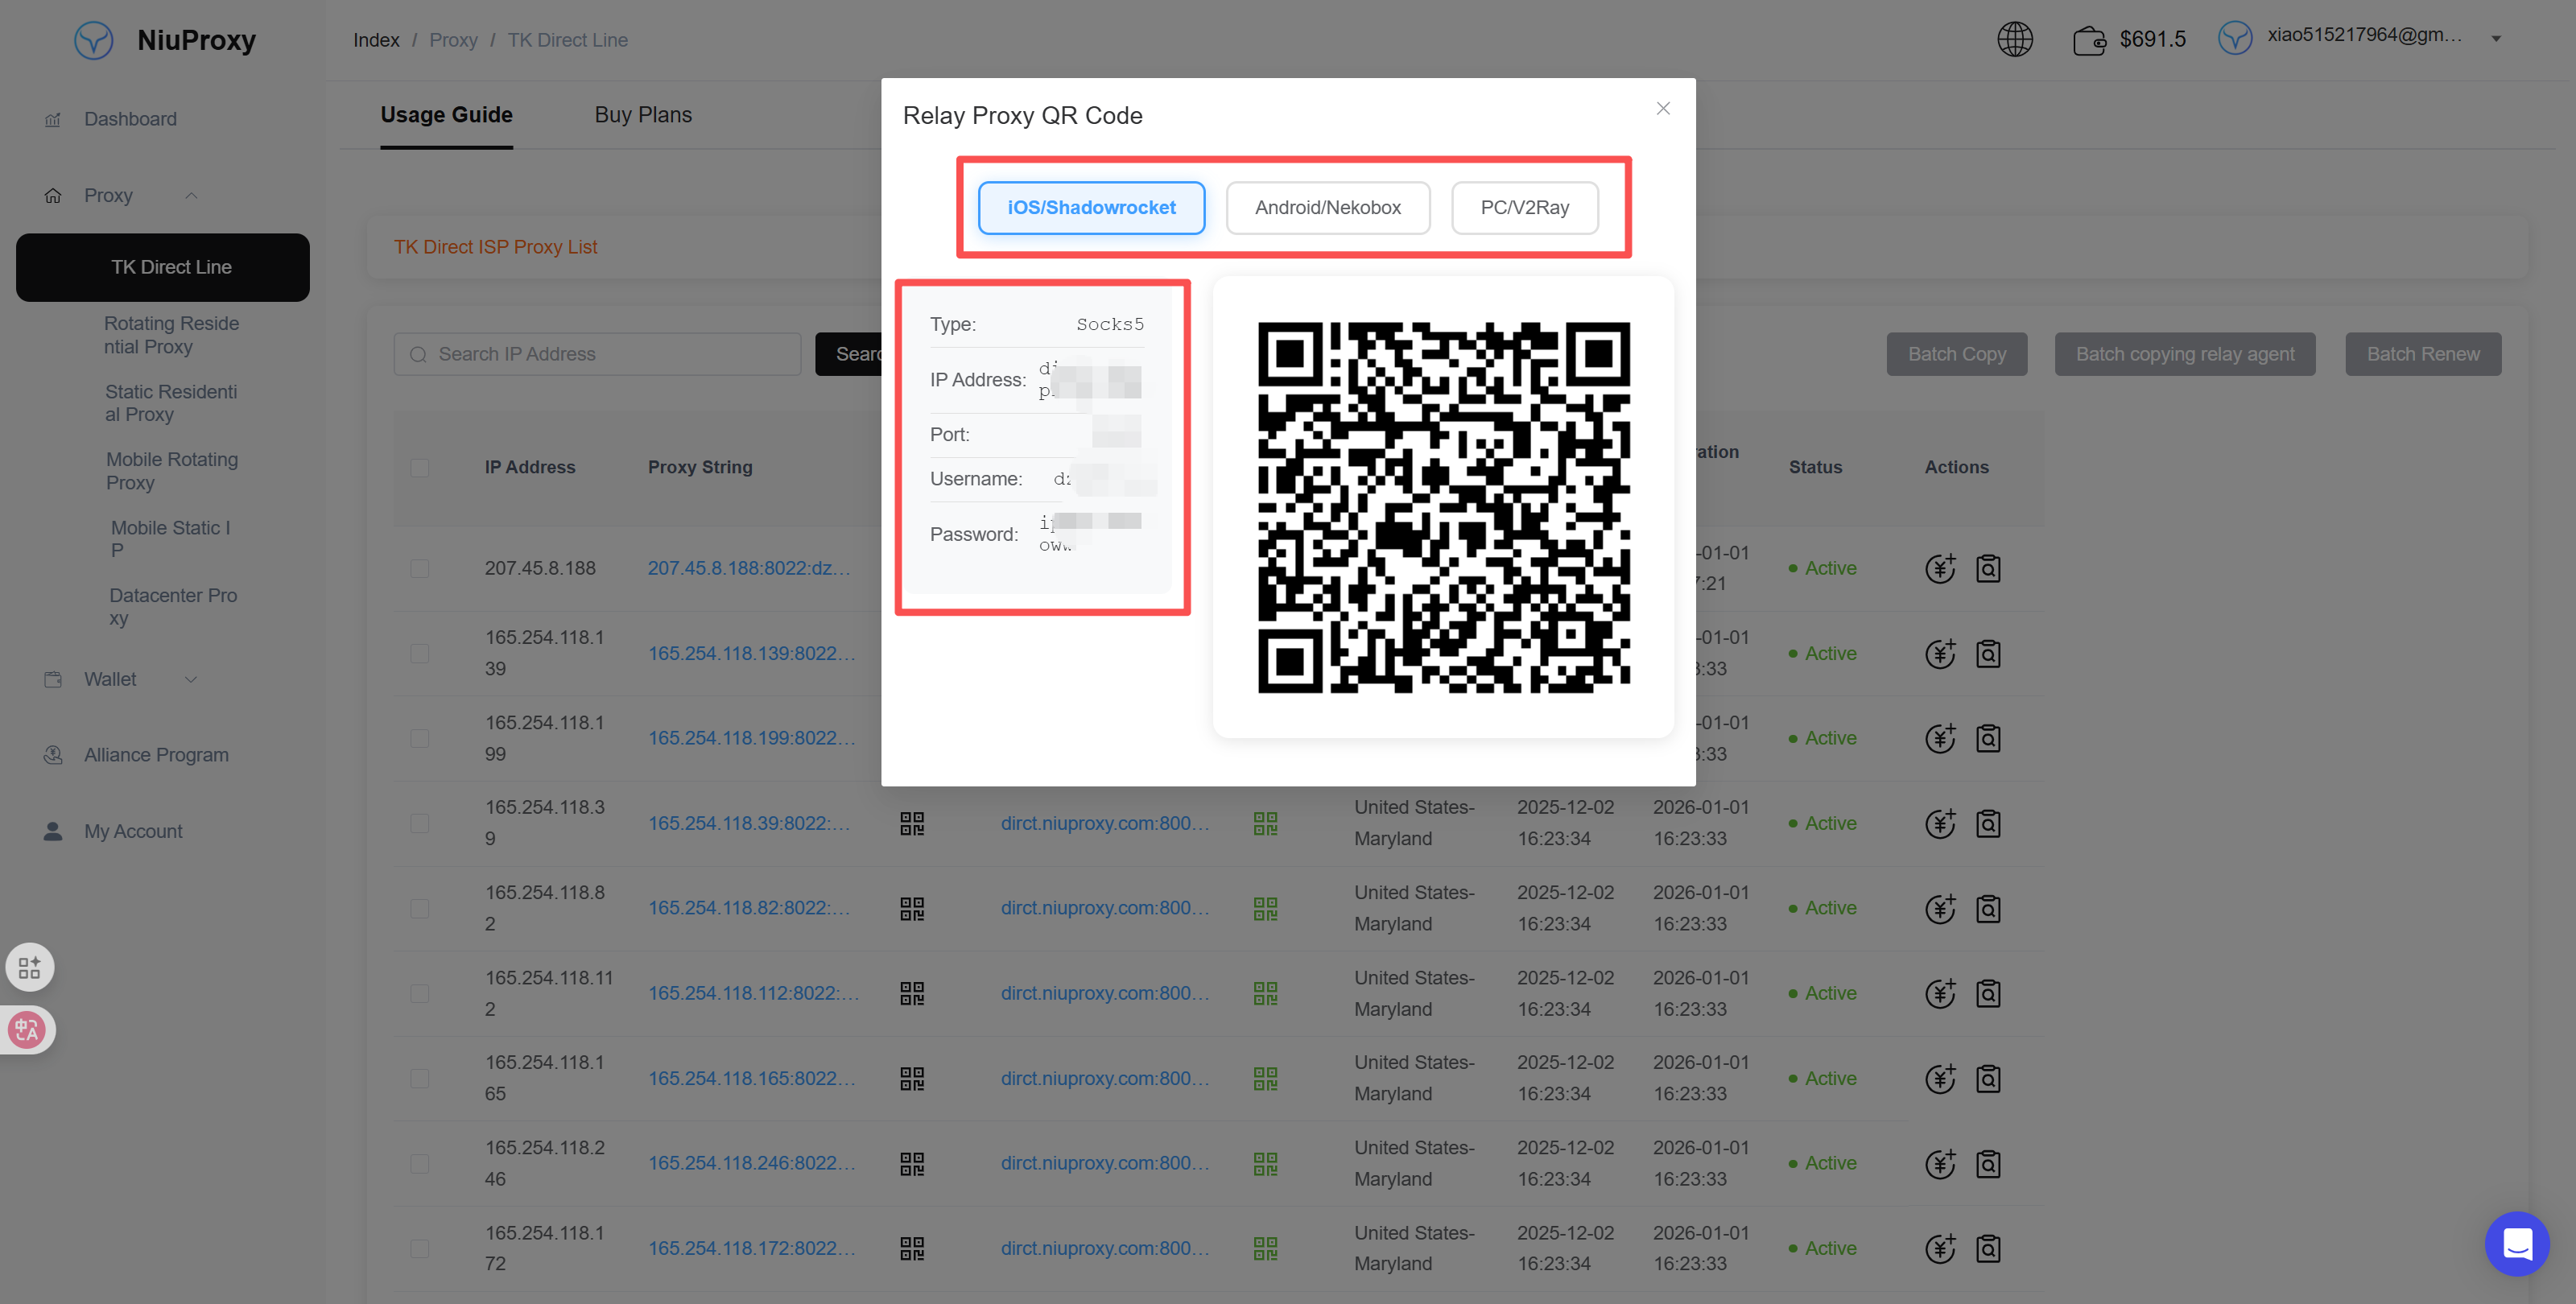Click the language globe icon
The image size is (2576, 1304).
click(2015, 39)
